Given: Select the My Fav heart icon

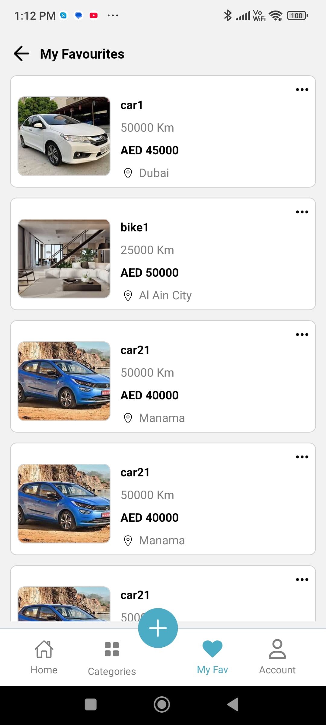Looking at the screenshot, I should coord(213,649).
